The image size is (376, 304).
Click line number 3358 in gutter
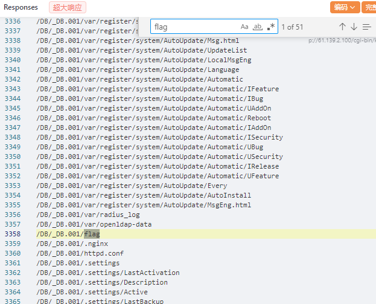pyautogui.click(x=12, y=234)
